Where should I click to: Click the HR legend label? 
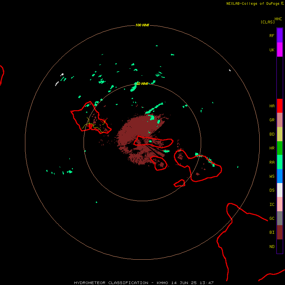tap(272, 148)
